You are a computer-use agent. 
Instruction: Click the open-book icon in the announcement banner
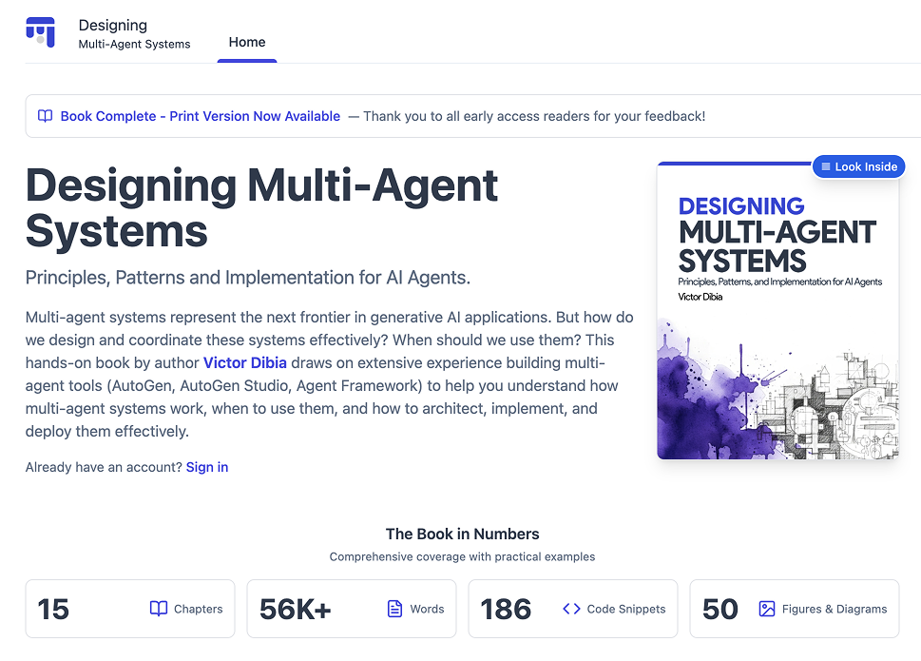(x=45, y=115)
